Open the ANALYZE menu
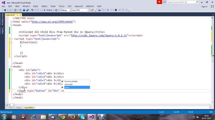This screenshot has height=120, width=215. click(79, 6)
